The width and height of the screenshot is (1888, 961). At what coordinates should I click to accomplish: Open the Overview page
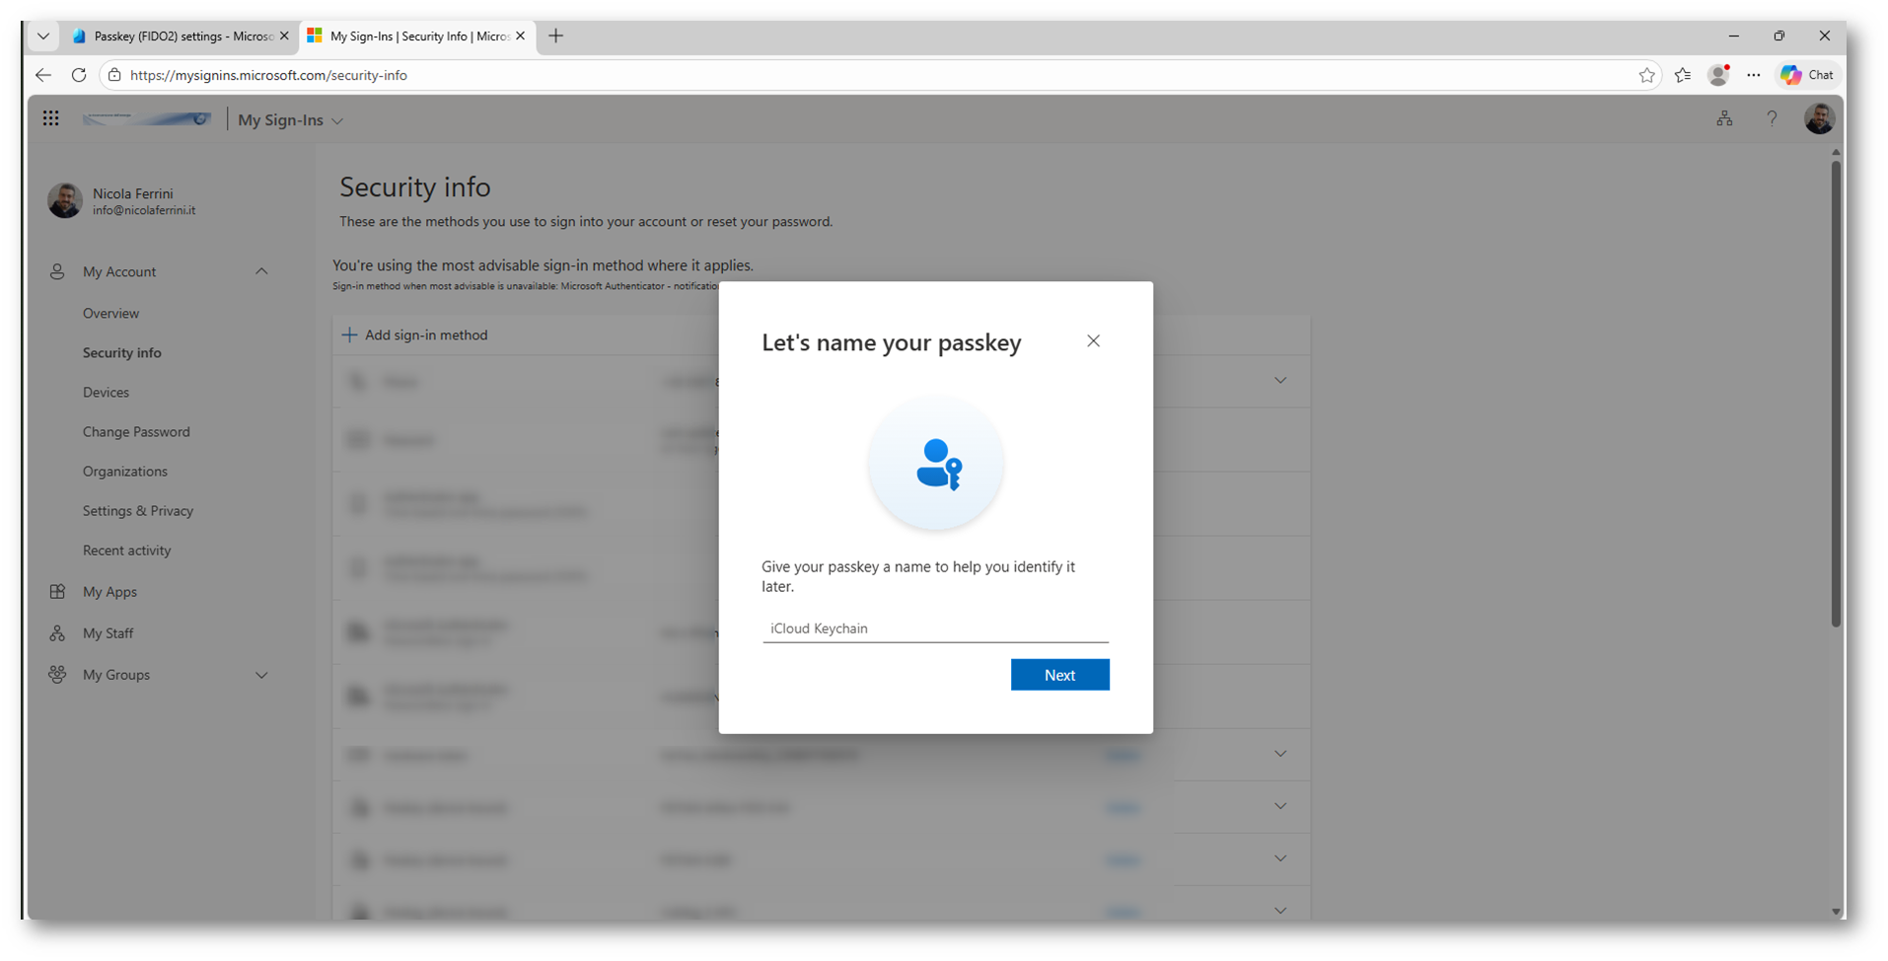pyautogui.click(x=110, y=314)
